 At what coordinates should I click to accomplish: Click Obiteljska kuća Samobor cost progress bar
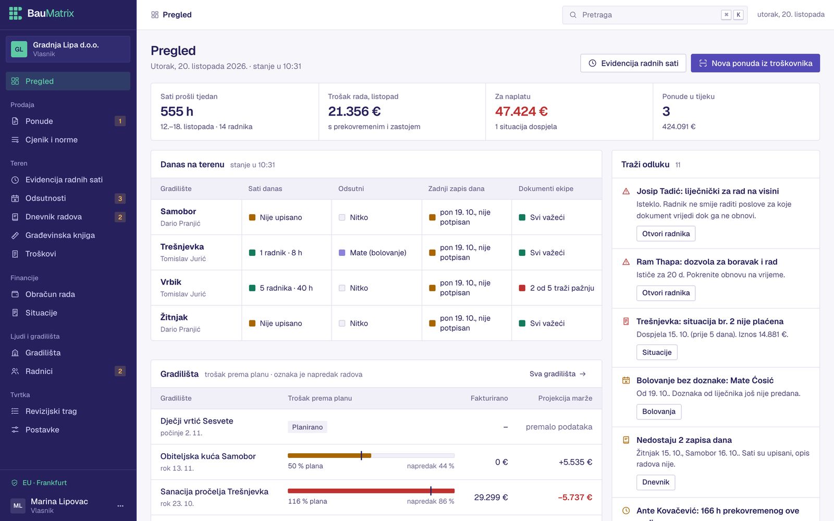(x=371, y=456)
